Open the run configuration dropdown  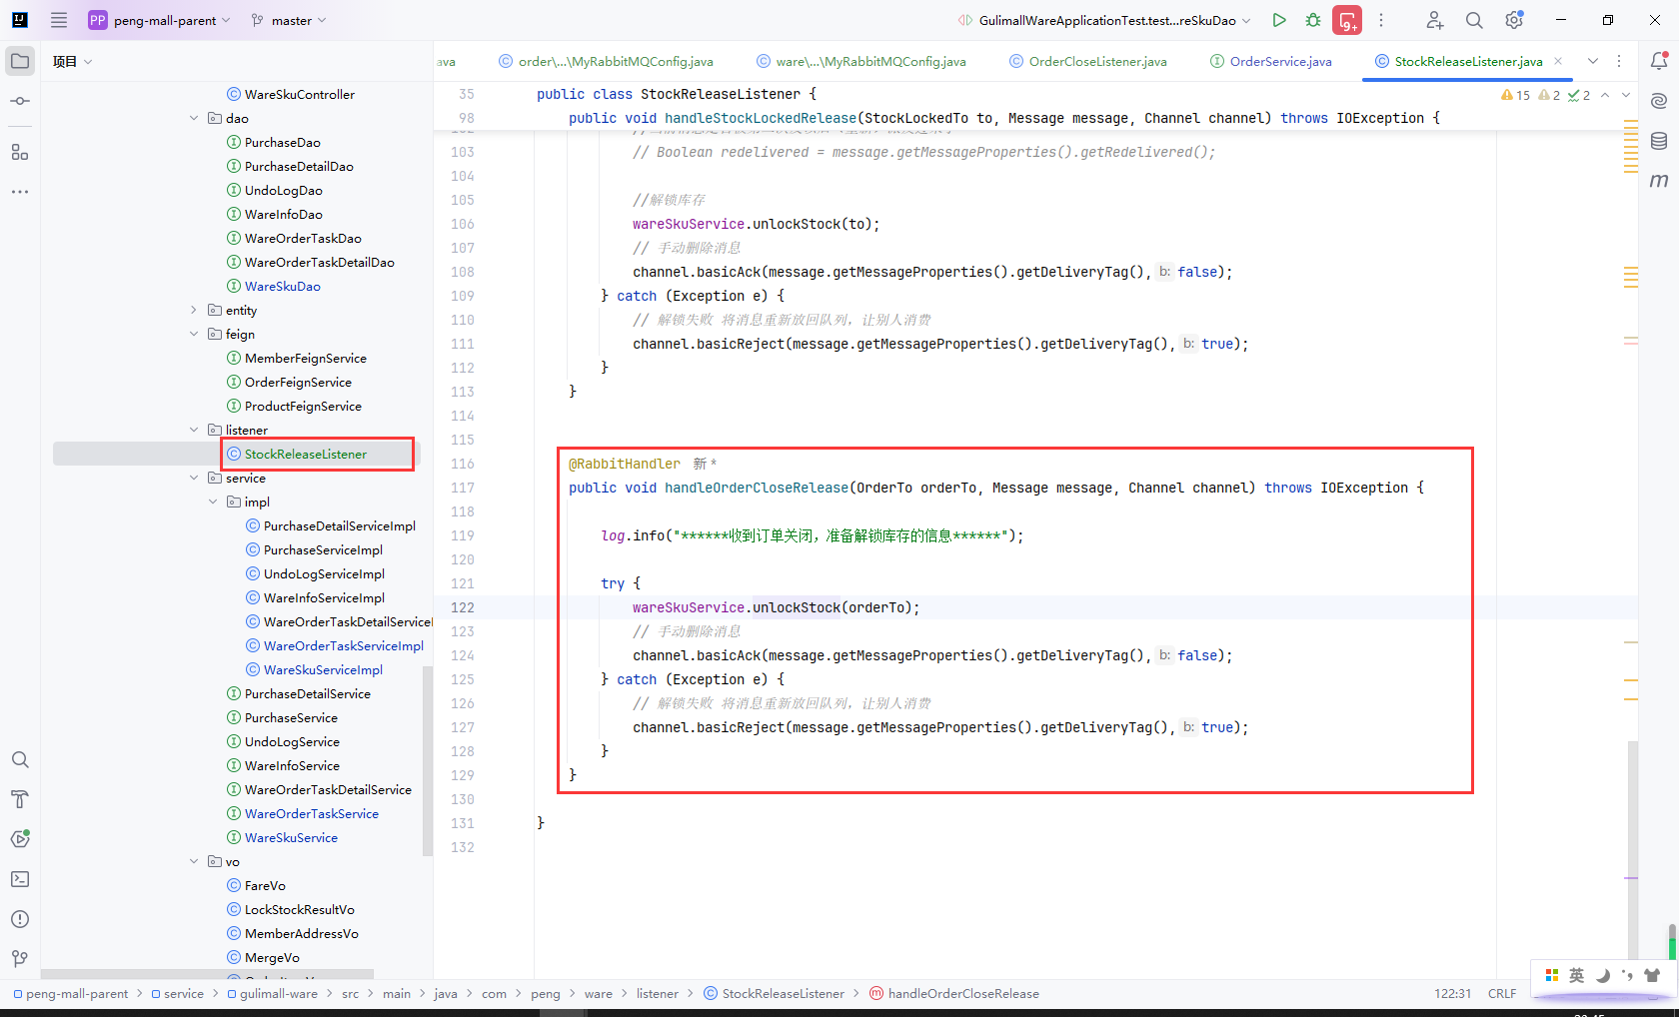point(1104,20)
